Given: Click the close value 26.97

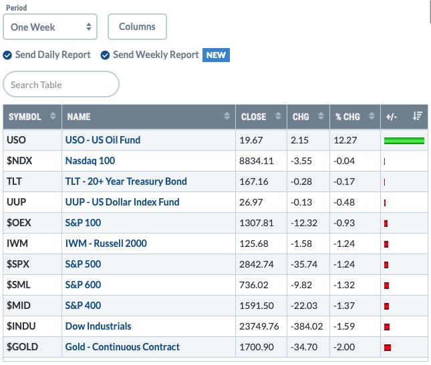Looking at the screenshot, I should click(251, 203).
